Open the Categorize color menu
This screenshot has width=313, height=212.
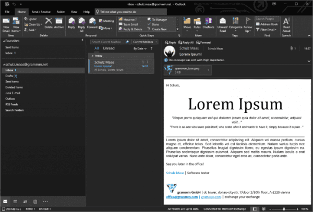click(236, 25)
